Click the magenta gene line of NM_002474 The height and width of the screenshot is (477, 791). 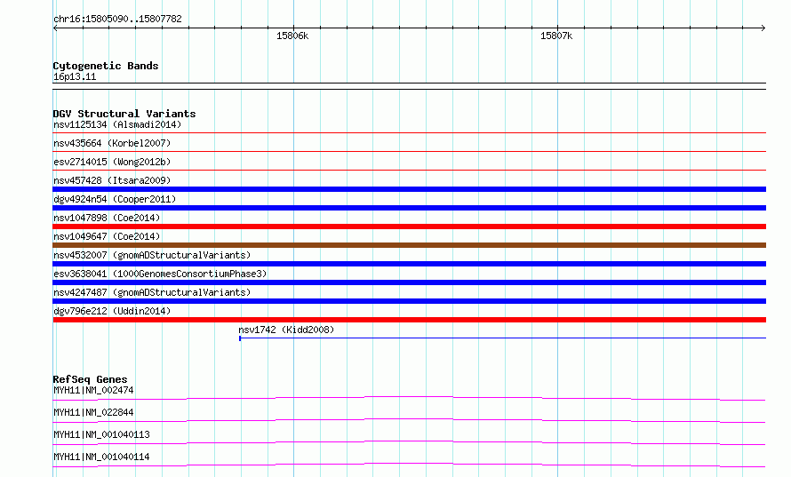pyautogui.click(x=409, y=398)
